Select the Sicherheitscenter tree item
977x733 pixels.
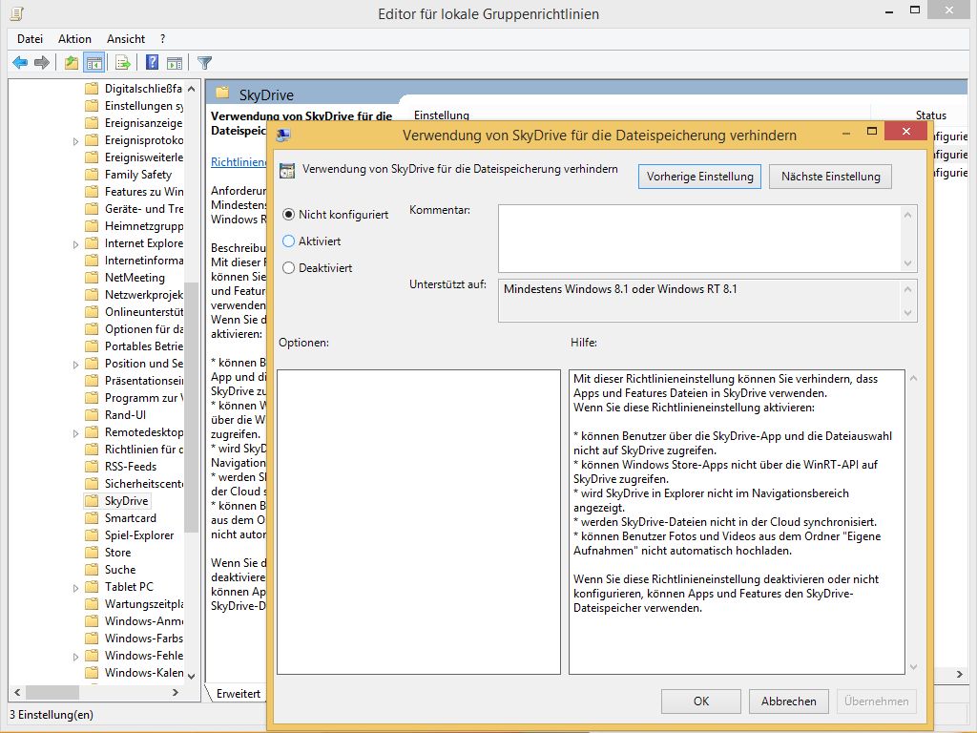click(x=143, y=483)
